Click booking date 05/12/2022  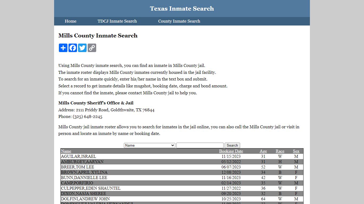coord(231,162)
